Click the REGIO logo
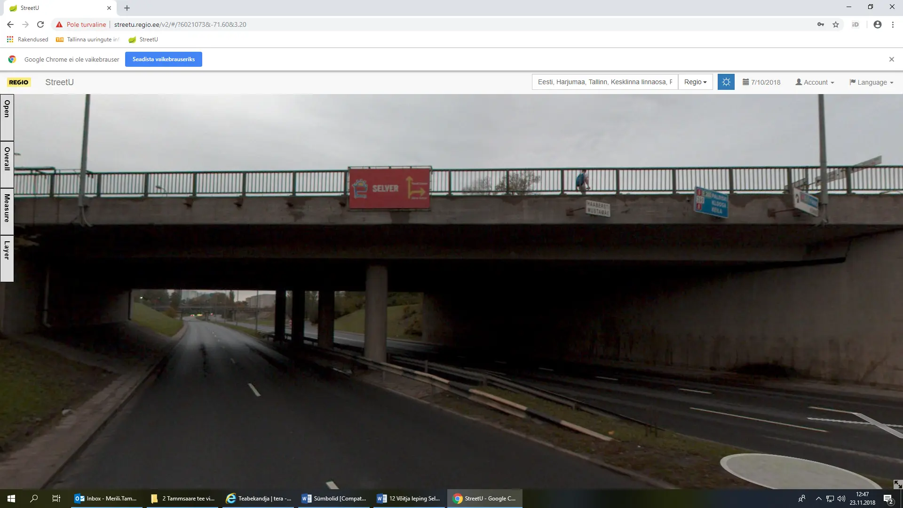The height and width of the screenshot is (508, 903). pos(19,82)
